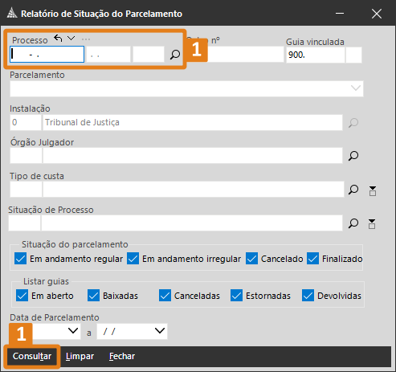The height and width of the screenshot is (372, 396).
Task: Click the undo arrow beside Processo
Action: [x=58, y=39]
